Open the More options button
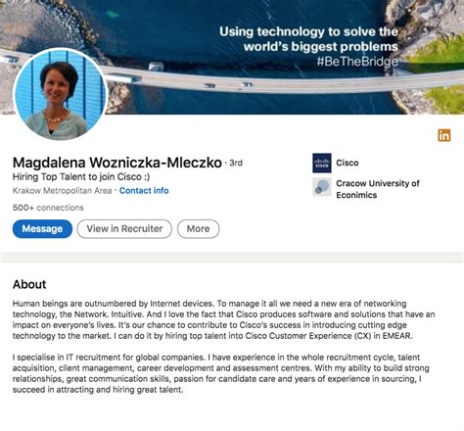 click(x=198, y=229)
